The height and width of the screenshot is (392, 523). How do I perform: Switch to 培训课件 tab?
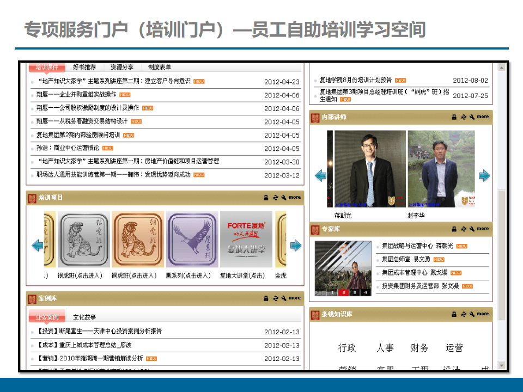coord(47,67)
